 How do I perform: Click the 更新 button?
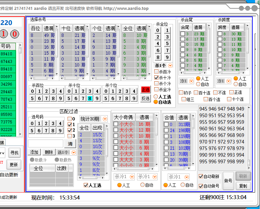pos(14,165)
